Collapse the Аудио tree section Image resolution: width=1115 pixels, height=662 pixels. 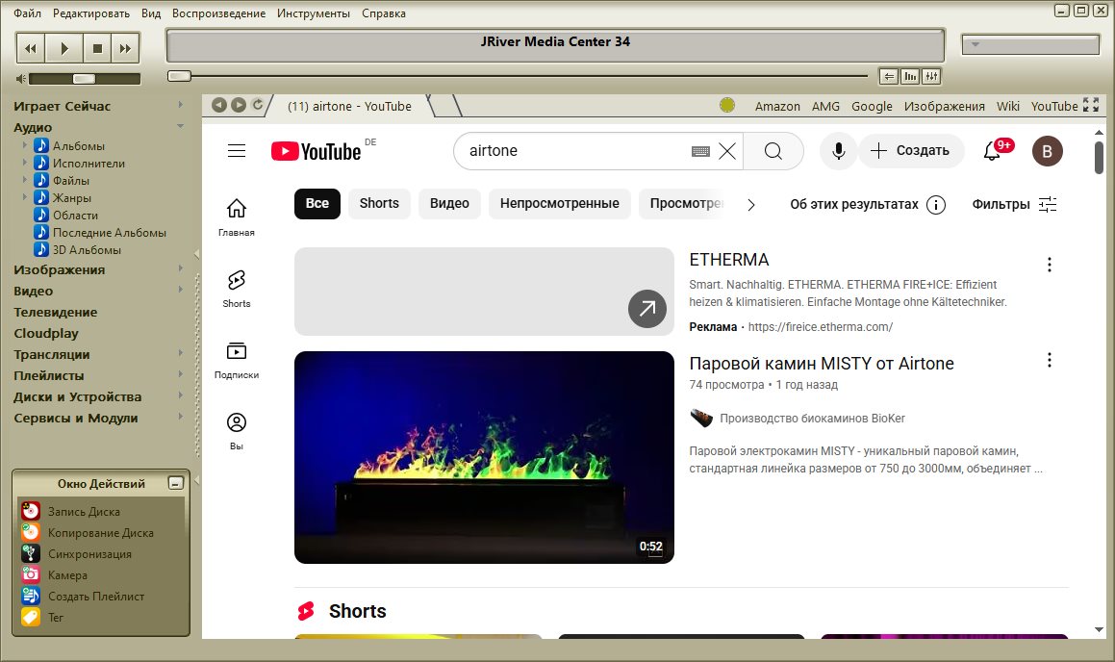coord(180,127)
